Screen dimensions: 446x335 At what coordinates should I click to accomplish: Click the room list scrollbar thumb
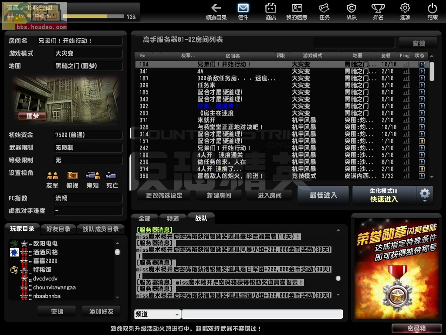click(432, 72)
